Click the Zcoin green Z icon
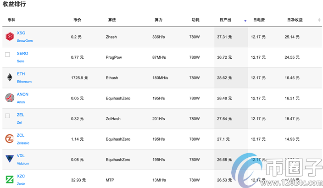The width and height of the screenshot is (323, 188). (10, 179)
